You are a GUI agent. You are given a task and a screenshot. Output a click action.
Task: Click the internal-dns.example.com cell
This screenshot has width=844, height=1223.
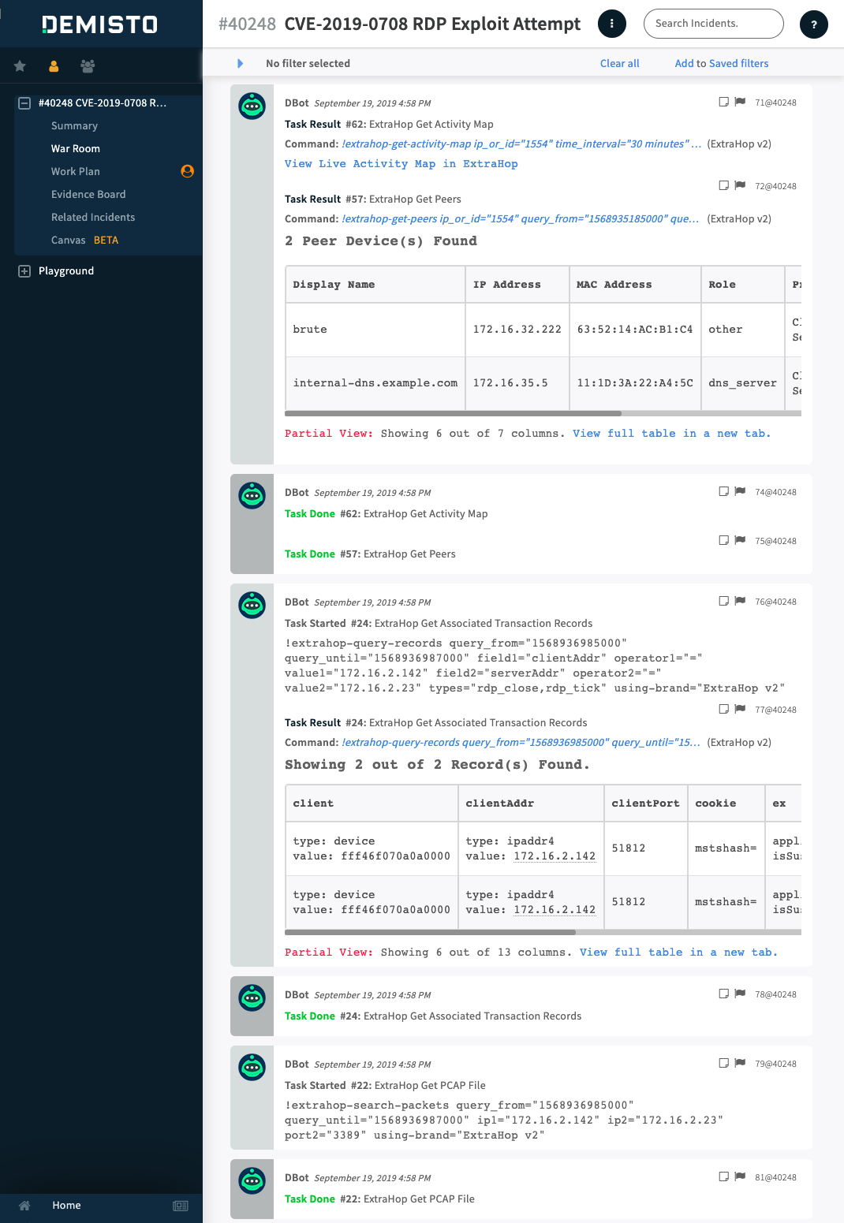[x=375, y=382]
